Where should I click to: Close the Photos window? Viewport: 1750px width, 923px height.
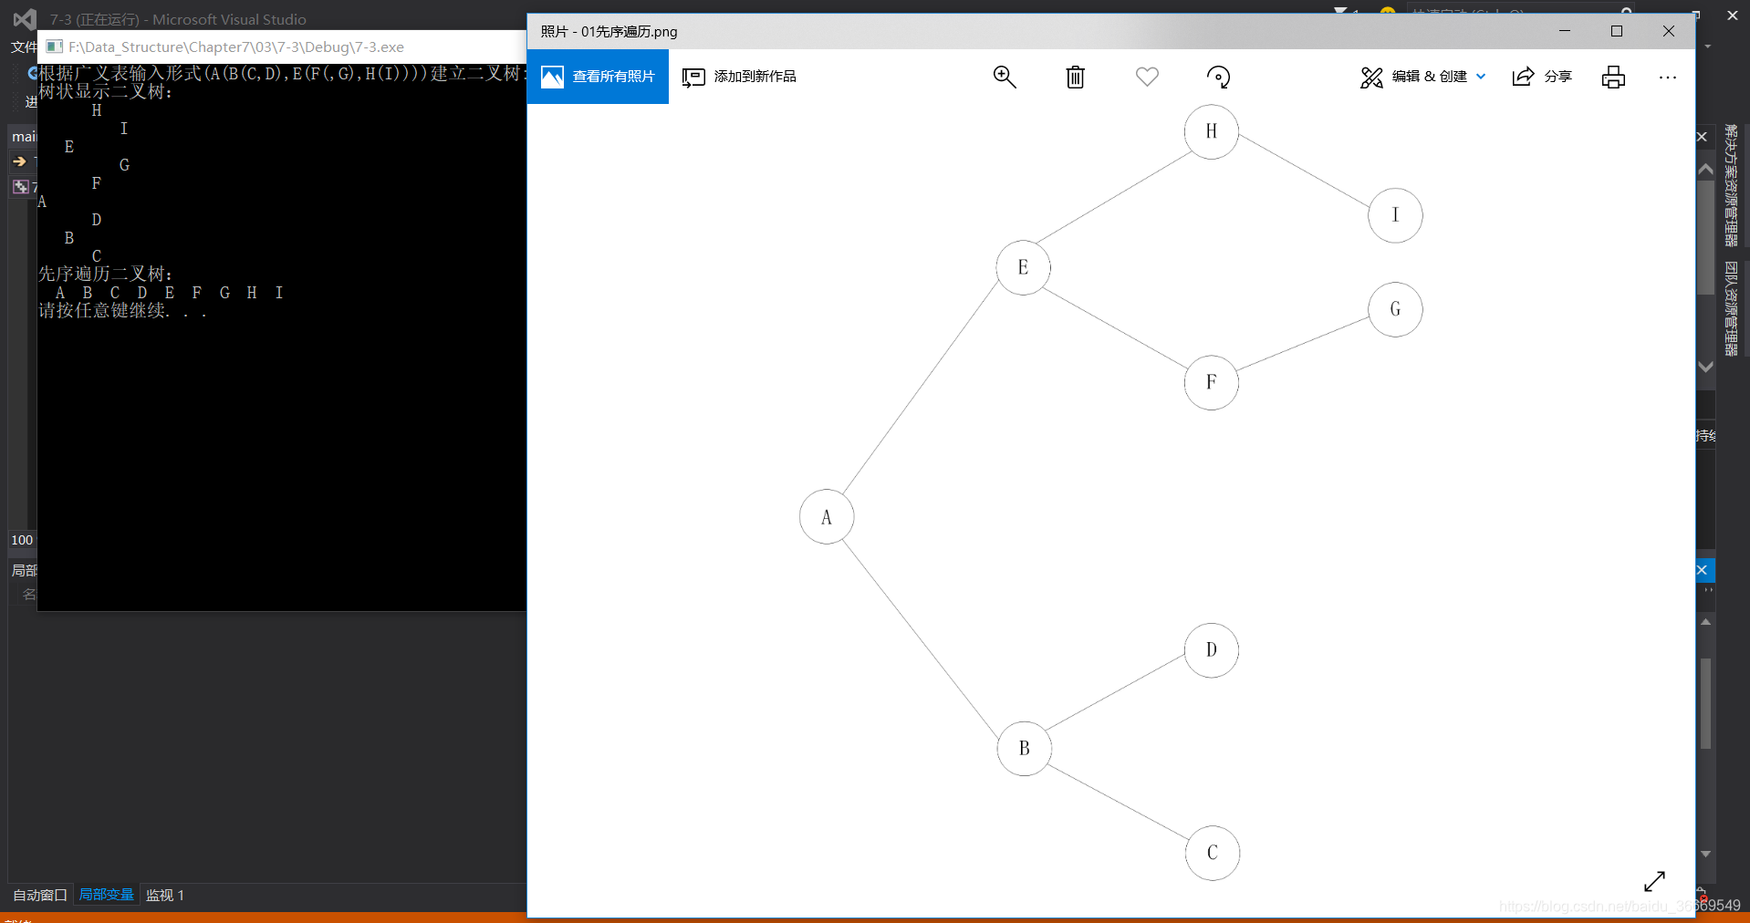(1669, 31)
